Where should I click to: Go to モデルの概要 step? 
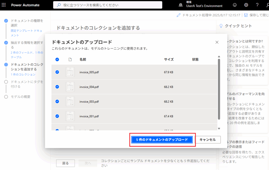pyautogui.click(x=20, y=97)
